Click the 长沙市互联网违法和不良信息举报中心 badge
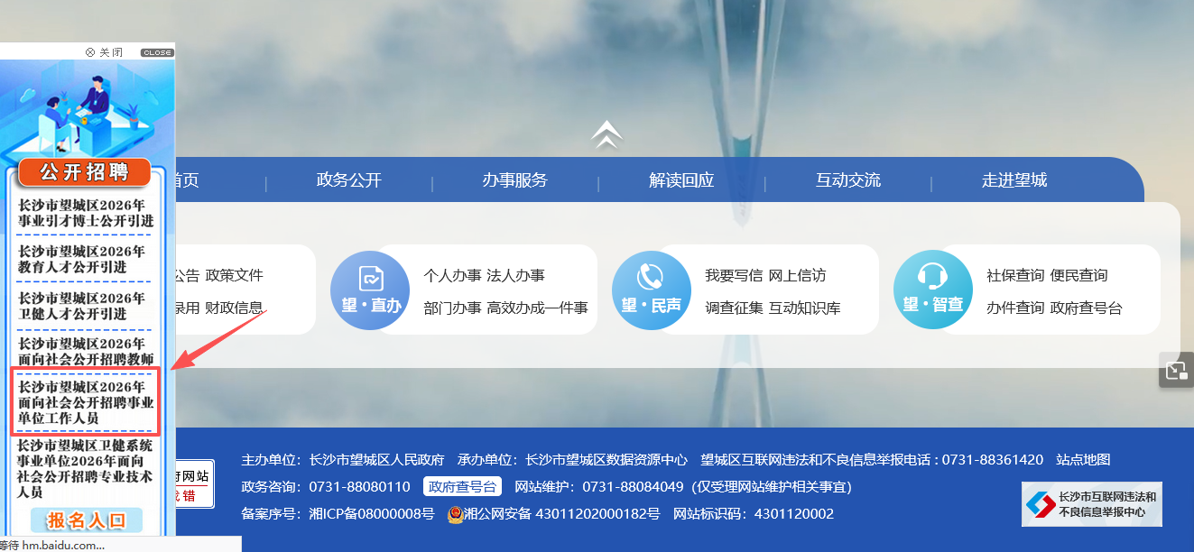 (1092, 504)
